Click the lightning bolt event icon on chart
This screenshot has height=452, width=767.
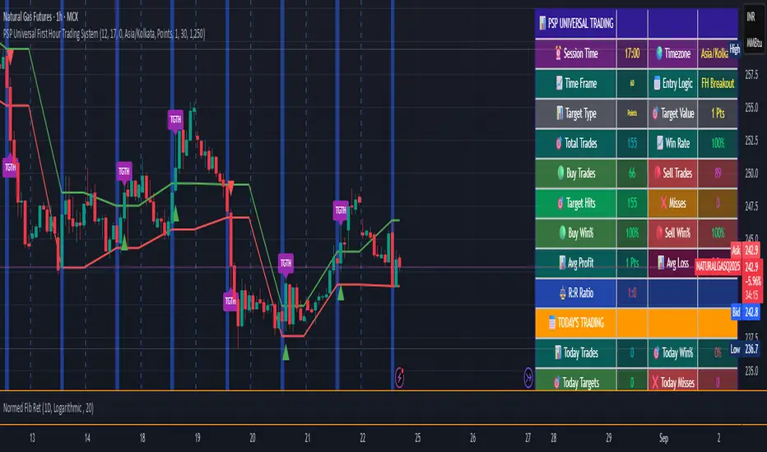click(400, 377)
